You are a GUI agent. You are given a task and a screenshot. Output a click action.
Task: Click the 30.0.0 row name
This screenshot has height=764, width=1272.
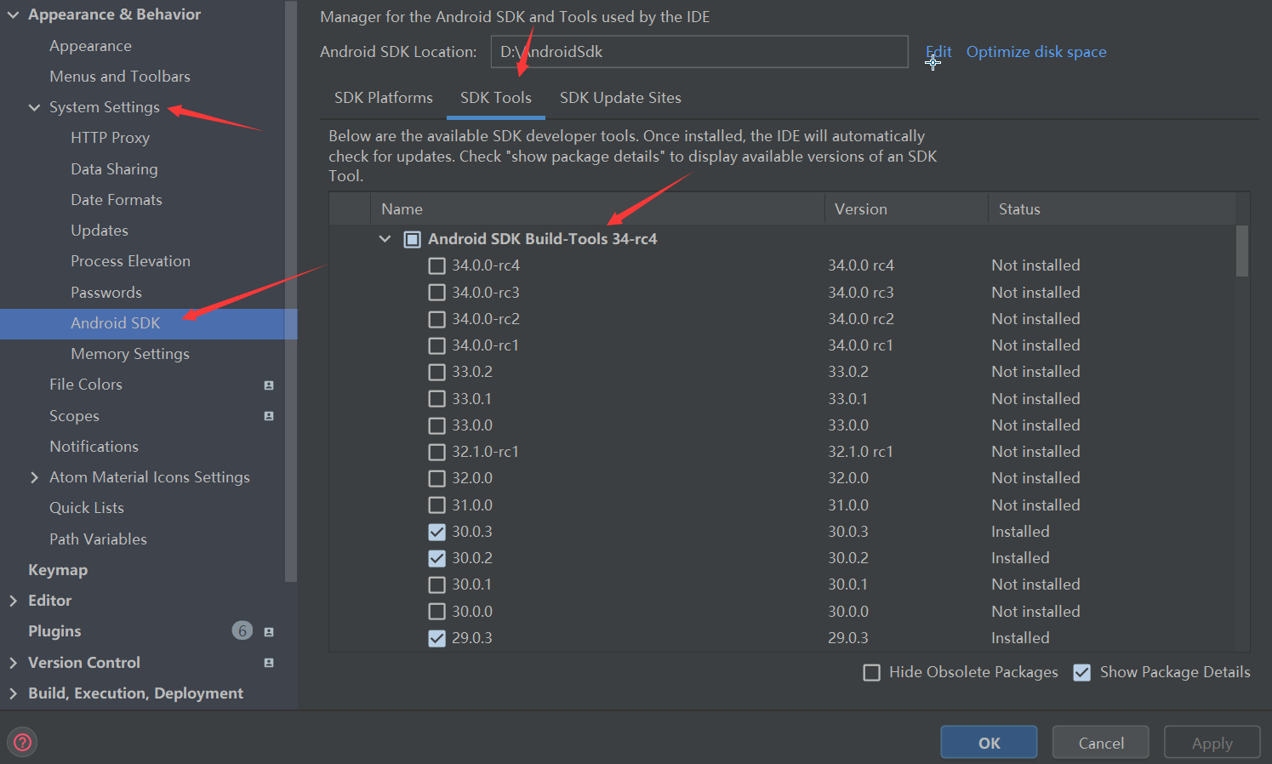pyautogui.click(x=472, y=612)
